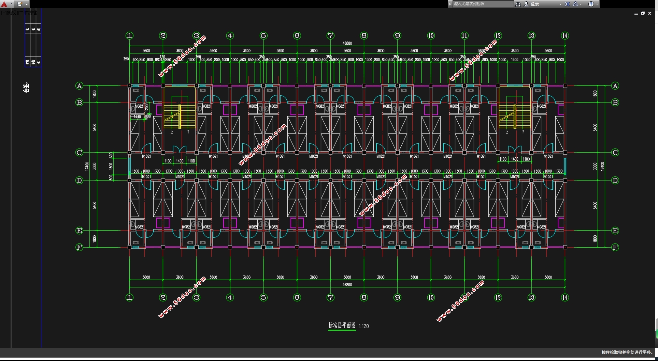Expand the 登录 account dropdown arrow
Image resolution: width=658 pixels, height=361 pixels.
(560, 4)
